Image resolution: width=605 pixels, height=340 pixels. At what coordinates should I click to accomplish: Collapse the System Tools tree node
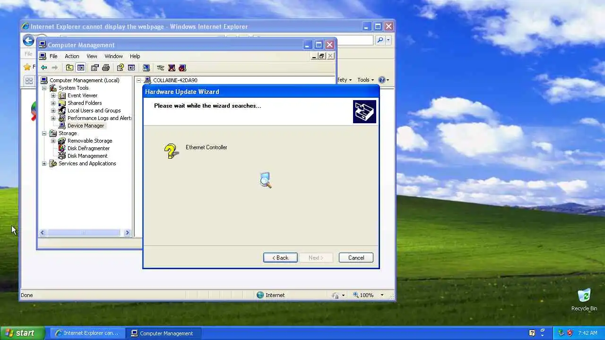(x=44, y=88)
